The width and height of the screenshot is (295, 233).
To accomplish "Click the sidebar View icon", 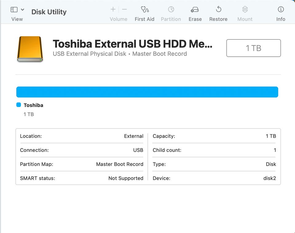I will click(14, 10).
